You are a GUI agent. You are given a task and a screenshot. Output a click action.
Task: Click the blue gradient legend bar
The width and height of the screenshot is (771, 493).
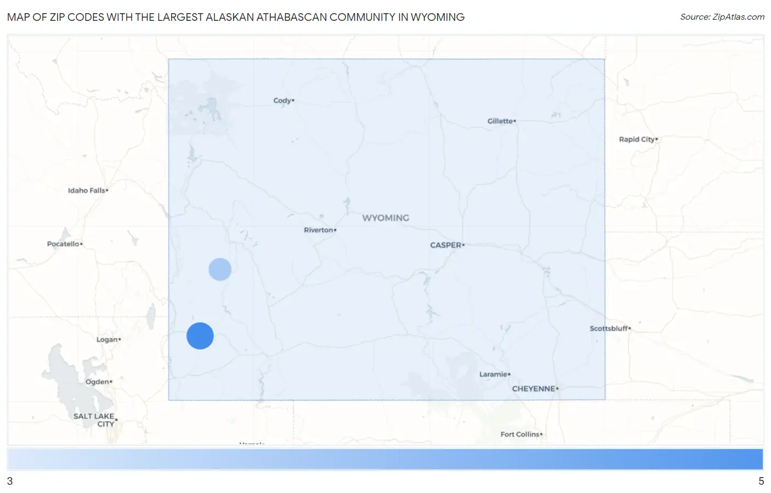pos(385,460)
